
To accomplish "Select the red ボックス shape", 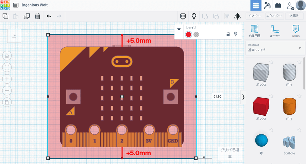I will click(261, 106).
